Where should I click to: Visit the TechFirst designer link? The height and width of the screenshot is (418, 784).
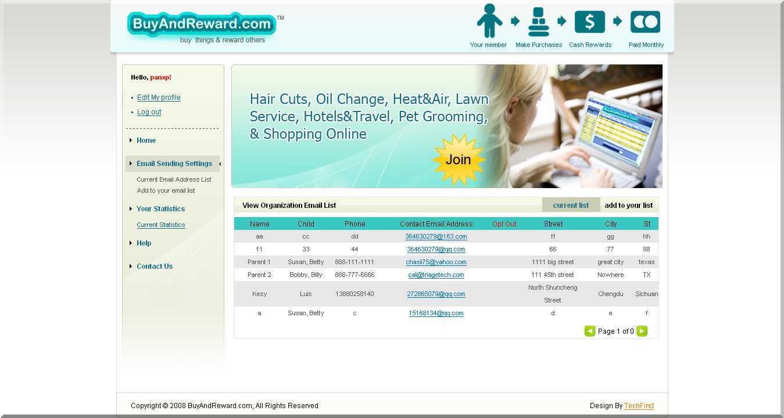pos(639,405)
